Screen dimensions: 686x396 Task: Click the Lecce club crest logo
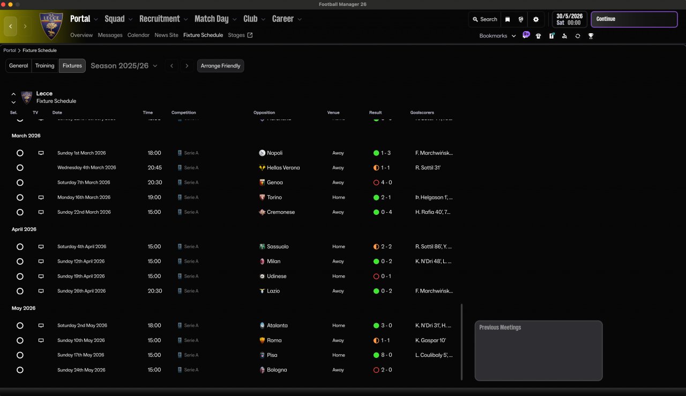51,26
